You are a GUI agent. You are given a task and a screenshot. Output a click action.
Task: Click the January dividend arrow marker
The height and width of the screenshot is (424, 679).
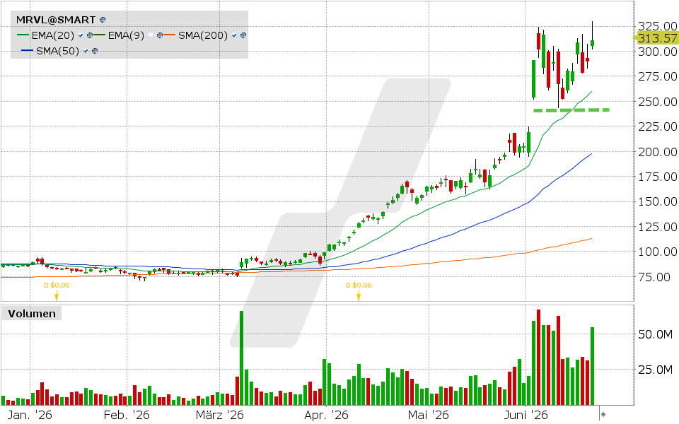[57, 296]
